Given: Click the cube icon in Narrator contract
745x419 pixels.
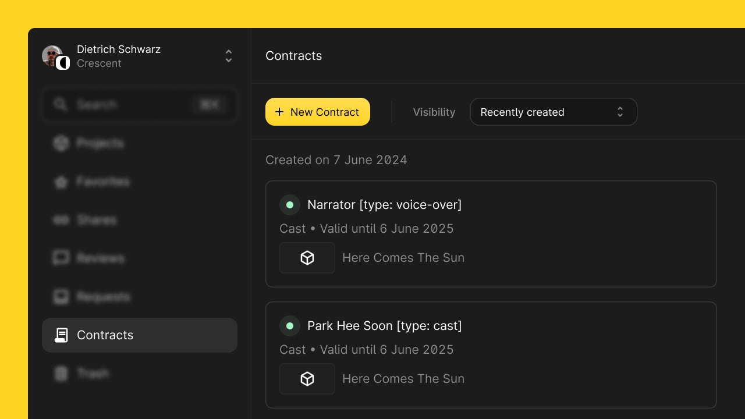Looking at the screenshot, I should pos(307,258).
